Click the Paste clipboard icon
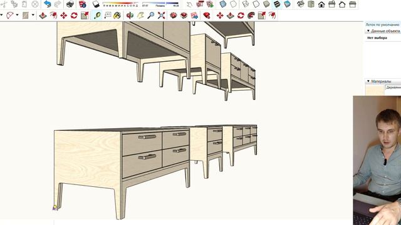This screenshot has height=225, width=401. click(x=24, y=4)
